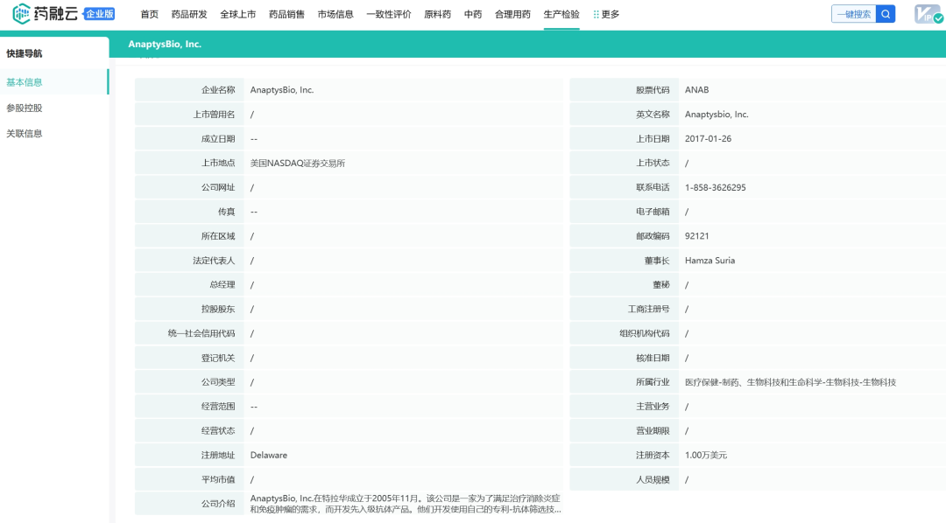The image size is (946, 523).
Task: Click listing date 2017-01-26
Action: click(x=708, y=138)
